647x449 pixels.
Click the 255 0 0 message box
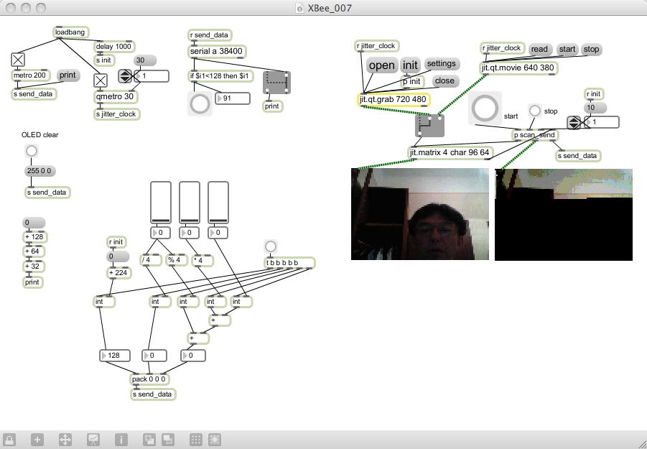40,171
